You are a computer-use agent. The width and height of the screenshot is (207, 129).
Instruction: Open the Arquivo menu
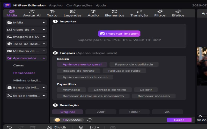pyautogui.click(x=56, y=5)
